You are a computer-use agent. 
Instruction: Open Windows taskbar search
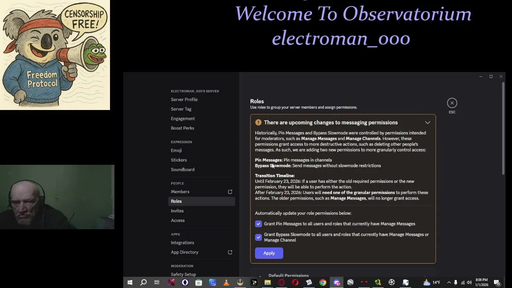click(143, 283)
